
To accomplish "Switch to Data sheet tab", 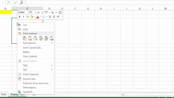I will pos(4,94).
